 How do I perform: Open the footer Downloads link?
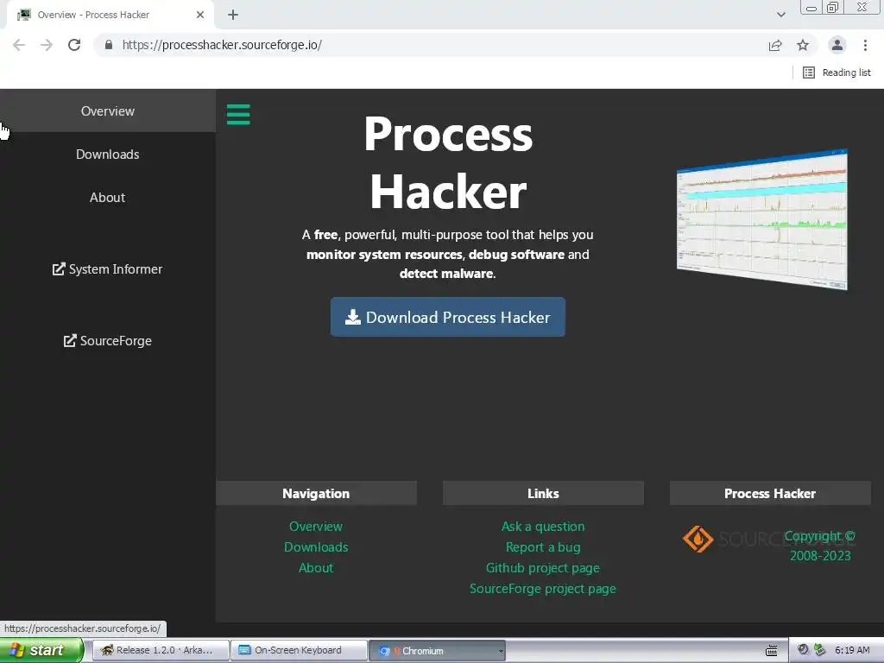click(x=316, y=546)
